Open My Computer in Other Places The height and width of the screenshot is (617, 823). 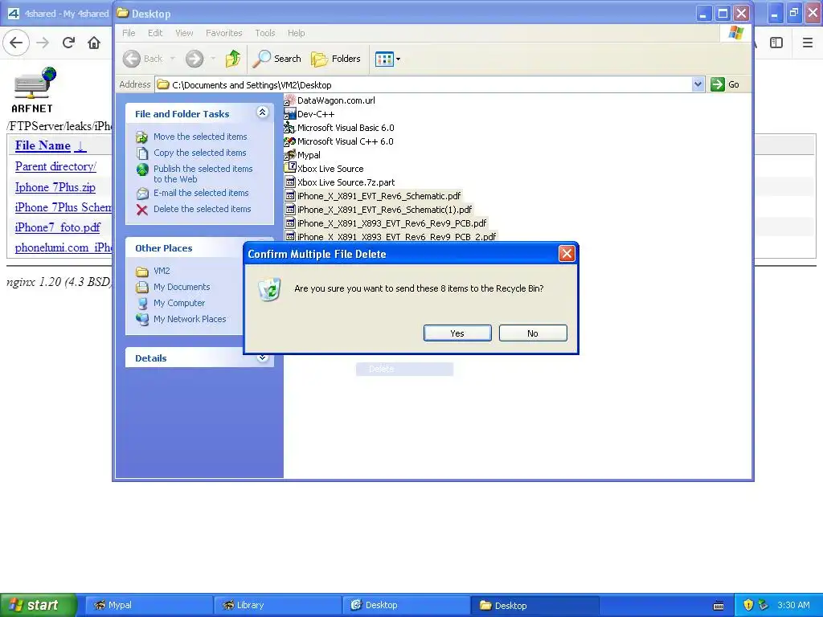pyautogui.click(x=179, y=303)
